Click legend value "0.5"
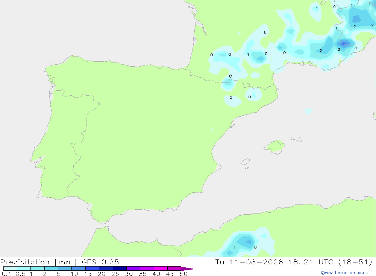Screen dimensions: 376x276 pyautogui.click(x=20, y=274)
